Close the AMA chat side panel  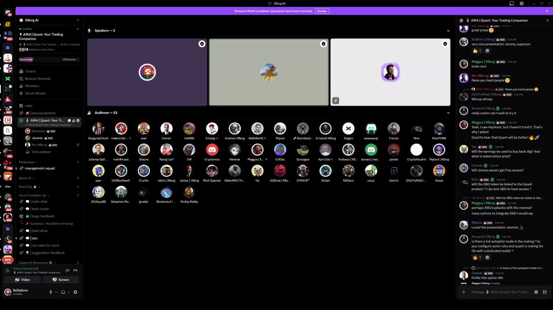[547, 20]
